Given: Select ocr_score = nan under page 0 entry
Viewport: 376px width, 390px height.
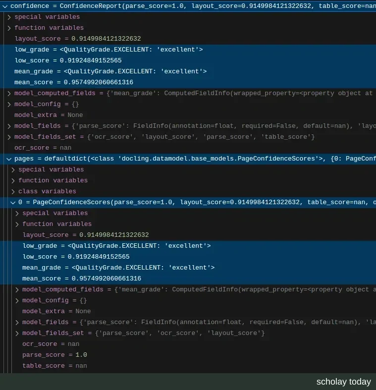Looking at the screenshot, I should click(188, 344).
